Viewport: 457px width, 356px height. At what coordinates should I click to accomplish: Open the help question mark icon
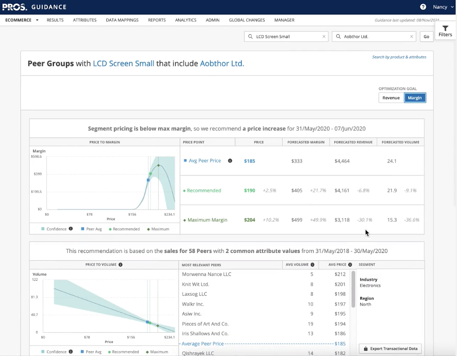point(423,7)
